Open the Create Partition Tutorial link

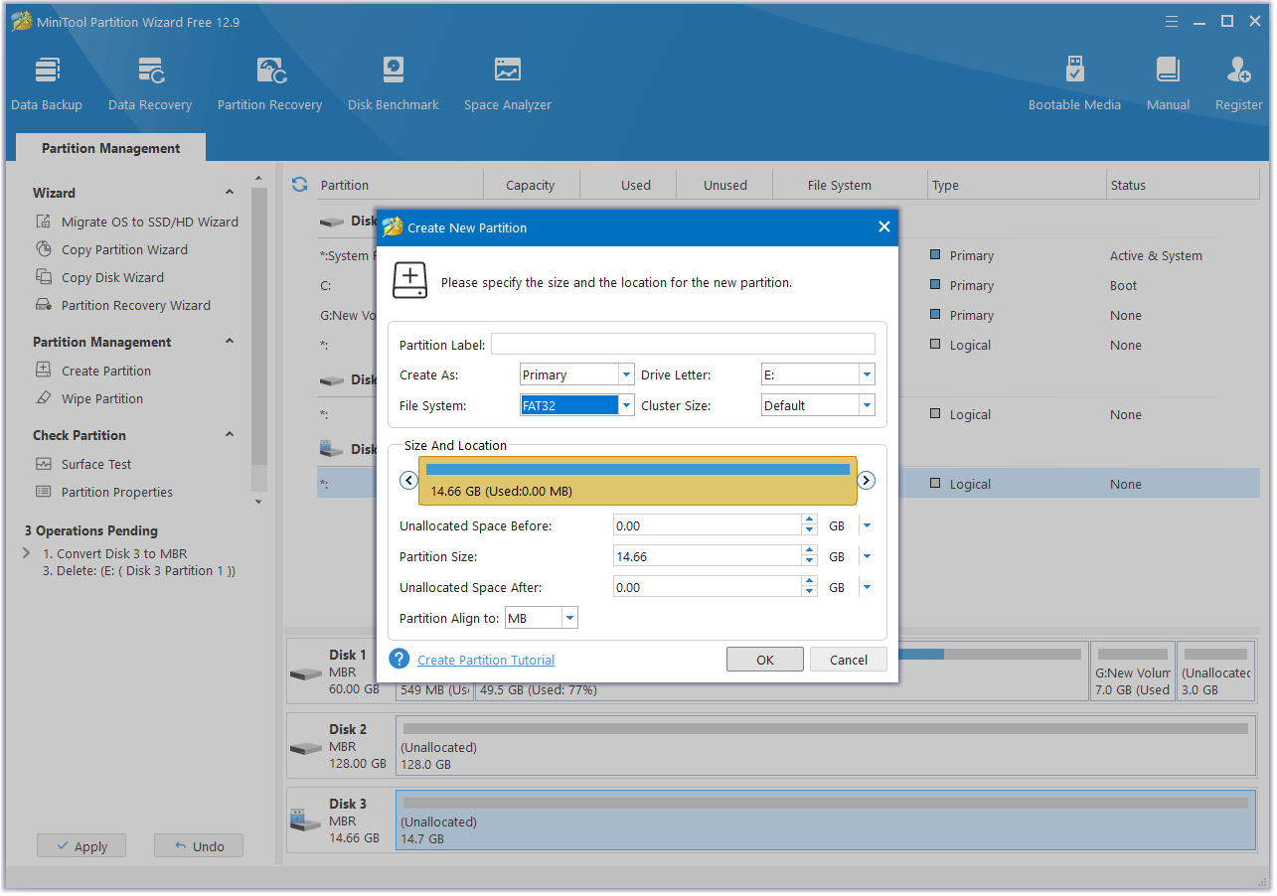click(x=486, y=660)
